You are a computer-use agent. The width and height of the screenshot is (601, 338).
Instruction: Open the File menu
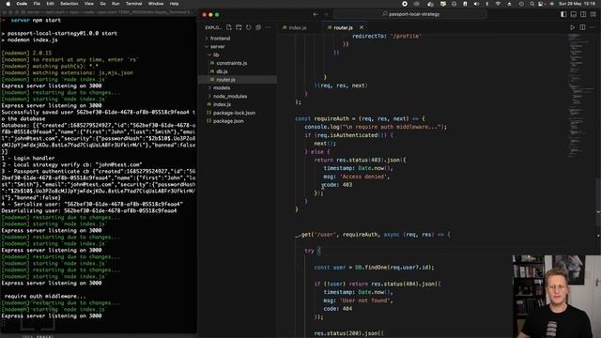coord(37,4)
